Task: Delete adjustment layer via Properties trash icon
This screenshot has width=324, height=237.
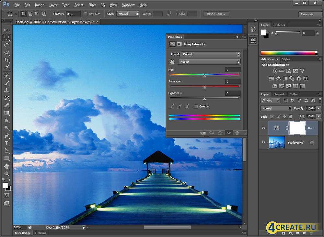Action: pos(237,133)
